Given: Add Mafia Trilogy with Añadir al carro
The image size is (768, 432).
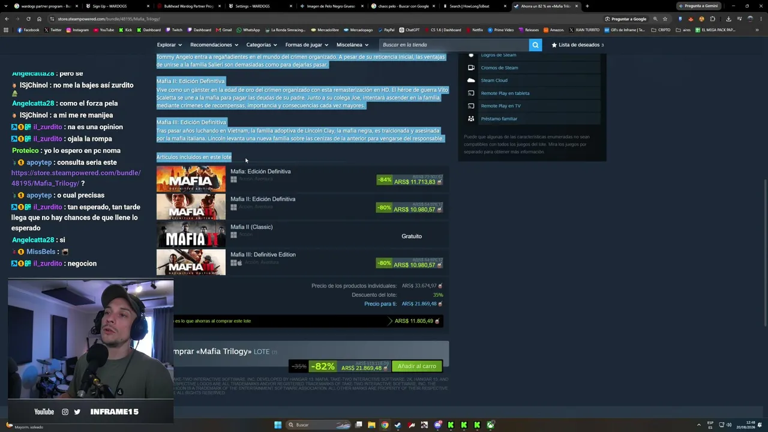Looking at the screenshot, I should point(417,366).
